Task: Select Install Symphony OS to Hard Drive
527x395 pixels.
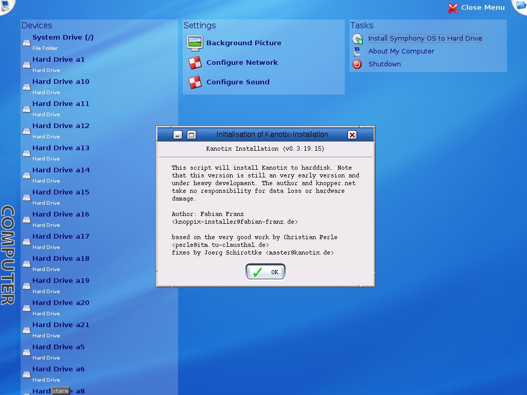Action: click(x=425, y=38)
